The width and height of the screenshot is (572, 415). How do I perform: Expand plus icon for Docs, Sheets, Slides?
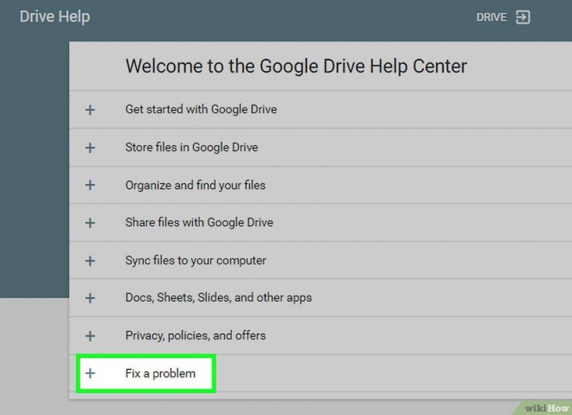click(90, 299)
